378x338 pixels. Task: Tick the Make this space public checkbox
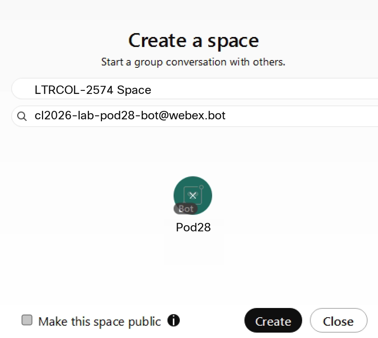pyautogui.click(x=27, y=320)
